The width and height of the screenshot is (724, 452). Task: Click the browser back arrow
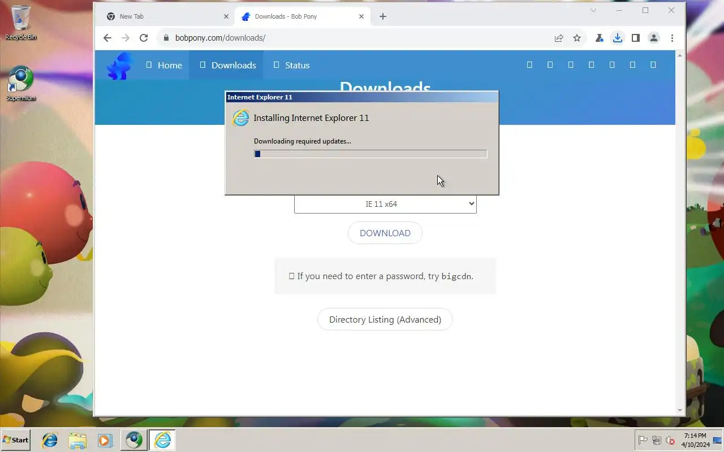(x=107, y=38)
